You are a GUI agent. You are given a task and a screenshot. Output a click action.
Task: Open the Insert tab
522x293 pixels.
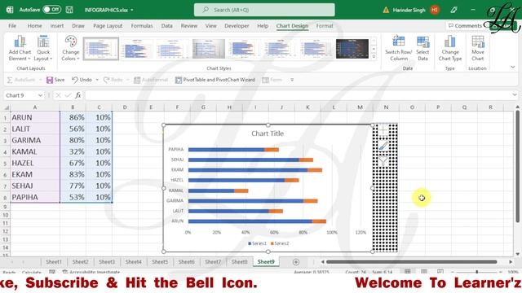pos(57,25)
